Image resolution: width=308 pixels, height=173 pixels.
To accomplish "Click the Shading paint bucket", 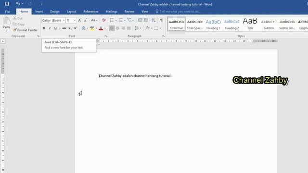I will (x=148, y=28).
